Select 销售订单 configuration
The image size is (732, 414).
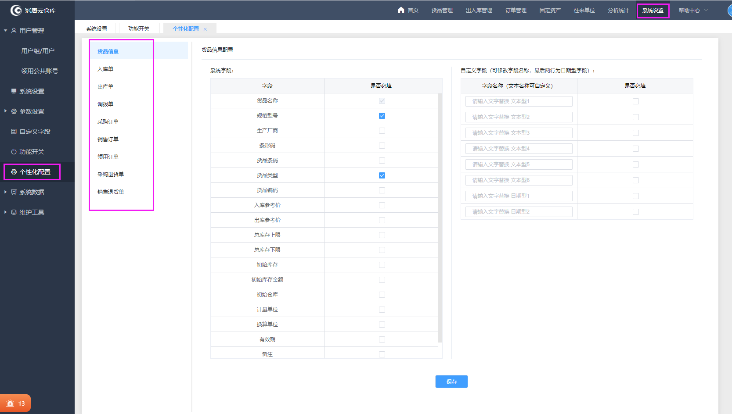[108, 139]
